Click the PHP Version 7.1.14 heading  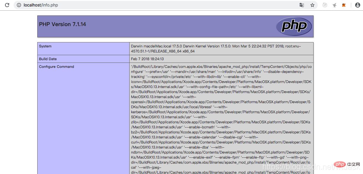[62, 24]
